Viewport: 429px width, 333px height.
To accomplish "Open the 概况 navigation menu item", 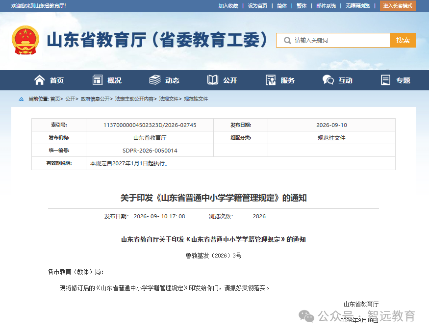I will click(x=114, y=80).
